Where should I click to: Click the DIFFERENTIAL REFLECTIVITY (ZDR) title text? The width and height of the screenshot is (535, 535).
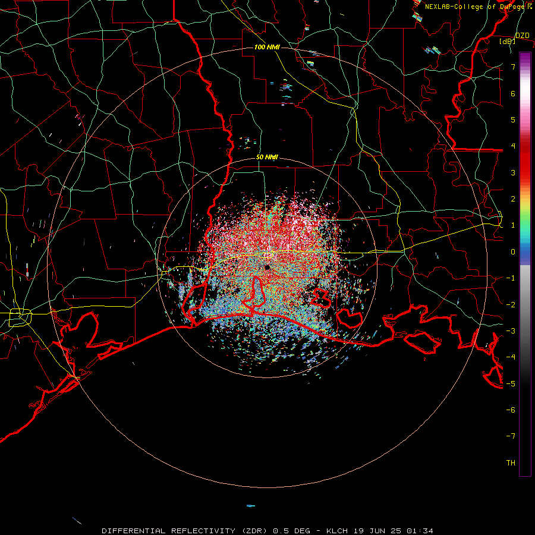pyautogui.click(x=186, y=531)
